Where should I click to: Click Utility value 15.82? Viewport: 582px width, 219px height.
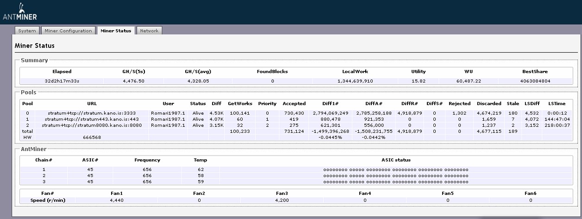(x=418, y=81)
